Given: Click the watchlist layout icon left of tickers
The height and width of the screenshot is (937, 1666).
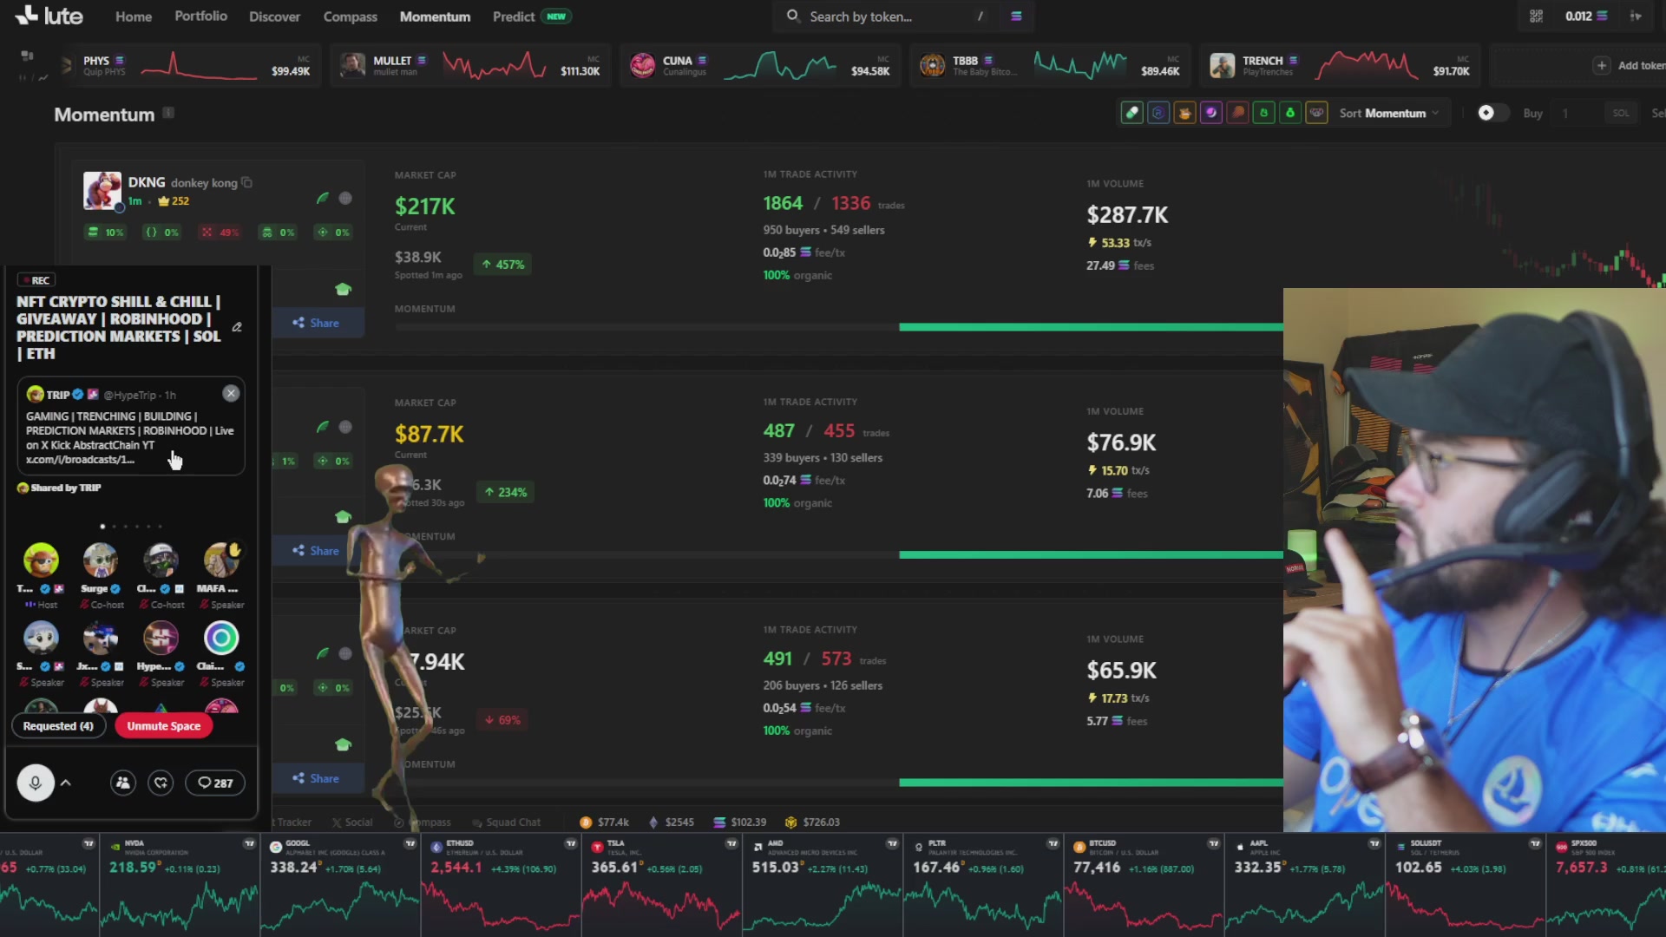Looking at the screenshot, I should 27,56.
